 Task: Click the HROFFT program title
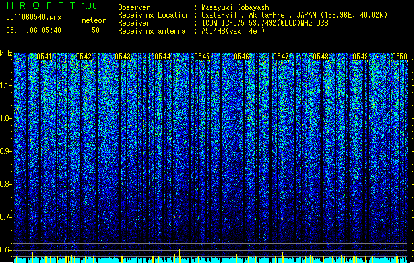pyautogui.click(x=41, y=5)
